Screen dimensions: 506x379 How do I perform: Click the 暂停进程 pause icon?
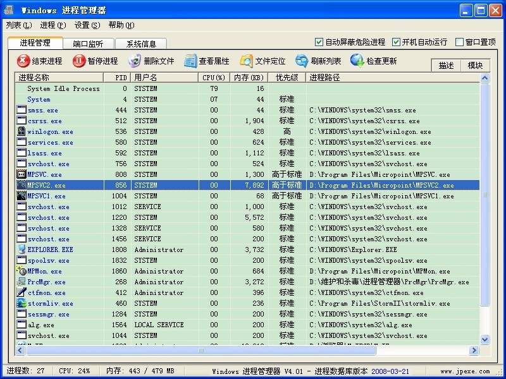(78, 61)
